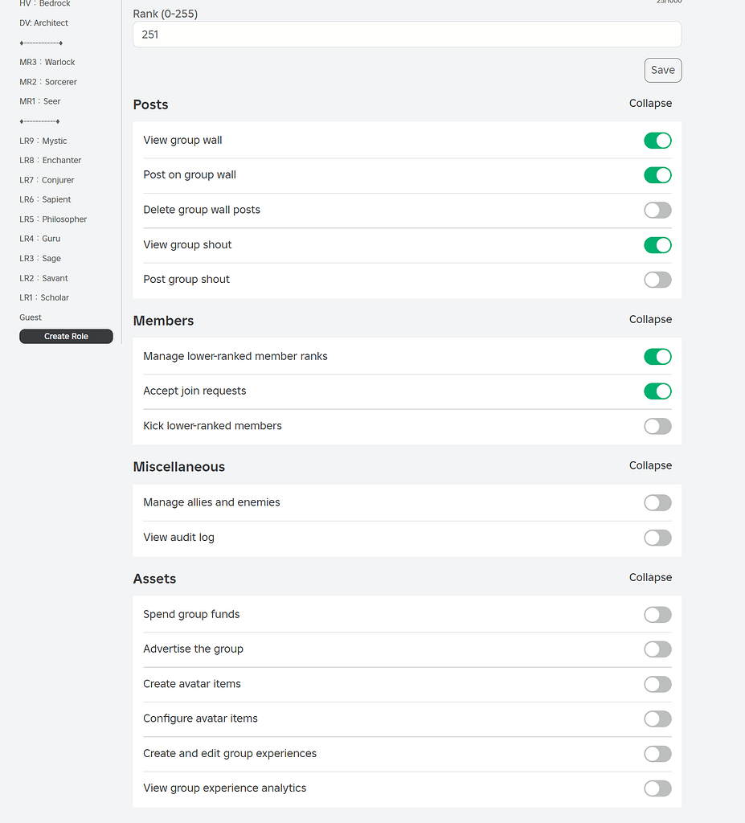
Task: Collapse the Posts section
Action: click(650, 103)
